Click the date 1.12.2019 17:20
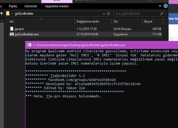 tap(87, 29)
